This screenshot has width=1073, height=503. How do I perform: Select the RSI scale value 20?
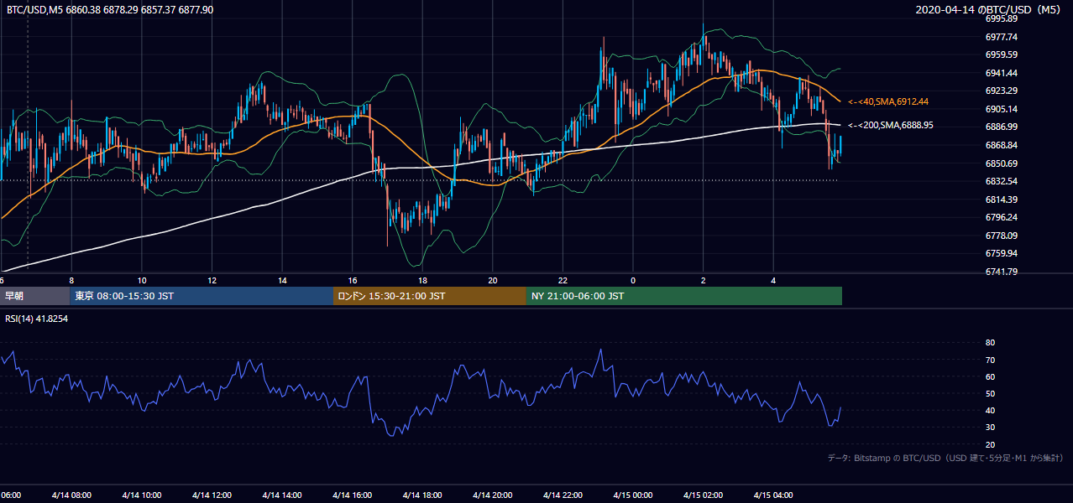pos(990,444)
